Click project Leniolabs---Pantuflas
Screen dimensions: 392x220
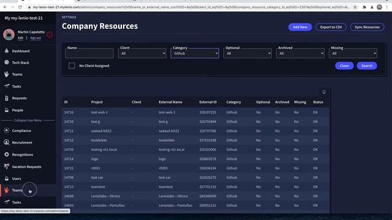pyautogui.click(x=108, y=205)
